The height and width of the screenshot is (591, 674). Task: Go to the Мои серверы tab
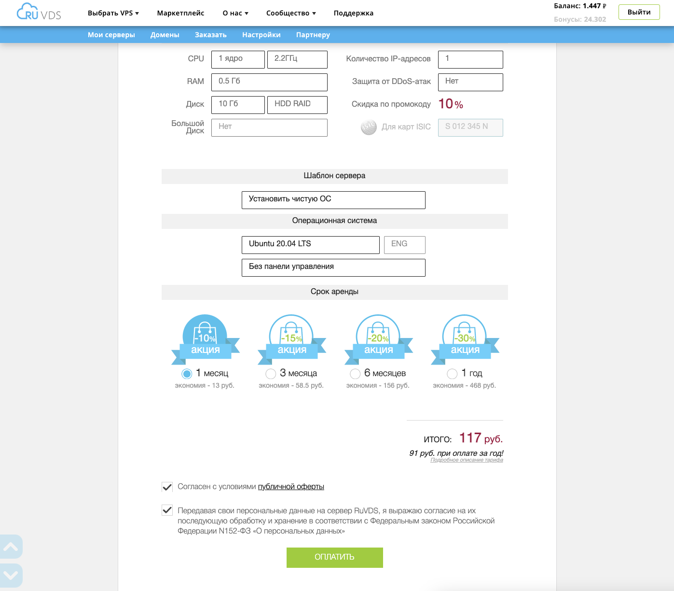click(111, 35)
